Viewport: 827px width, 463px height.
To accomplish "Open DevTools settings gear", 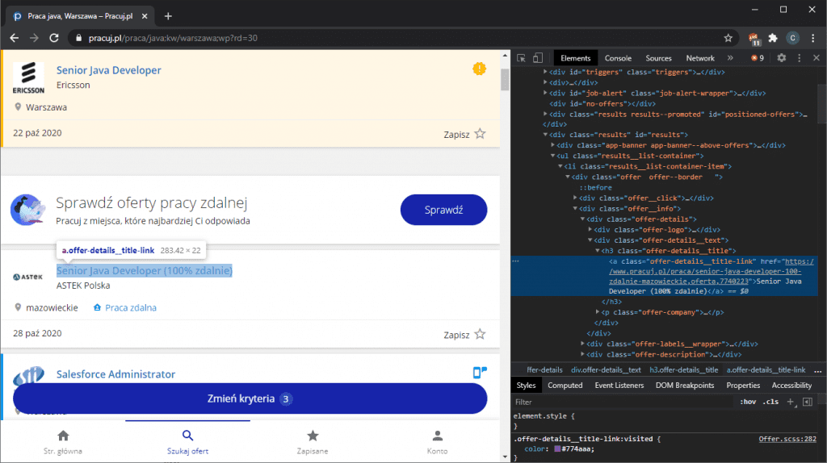I will click(782, 58).
